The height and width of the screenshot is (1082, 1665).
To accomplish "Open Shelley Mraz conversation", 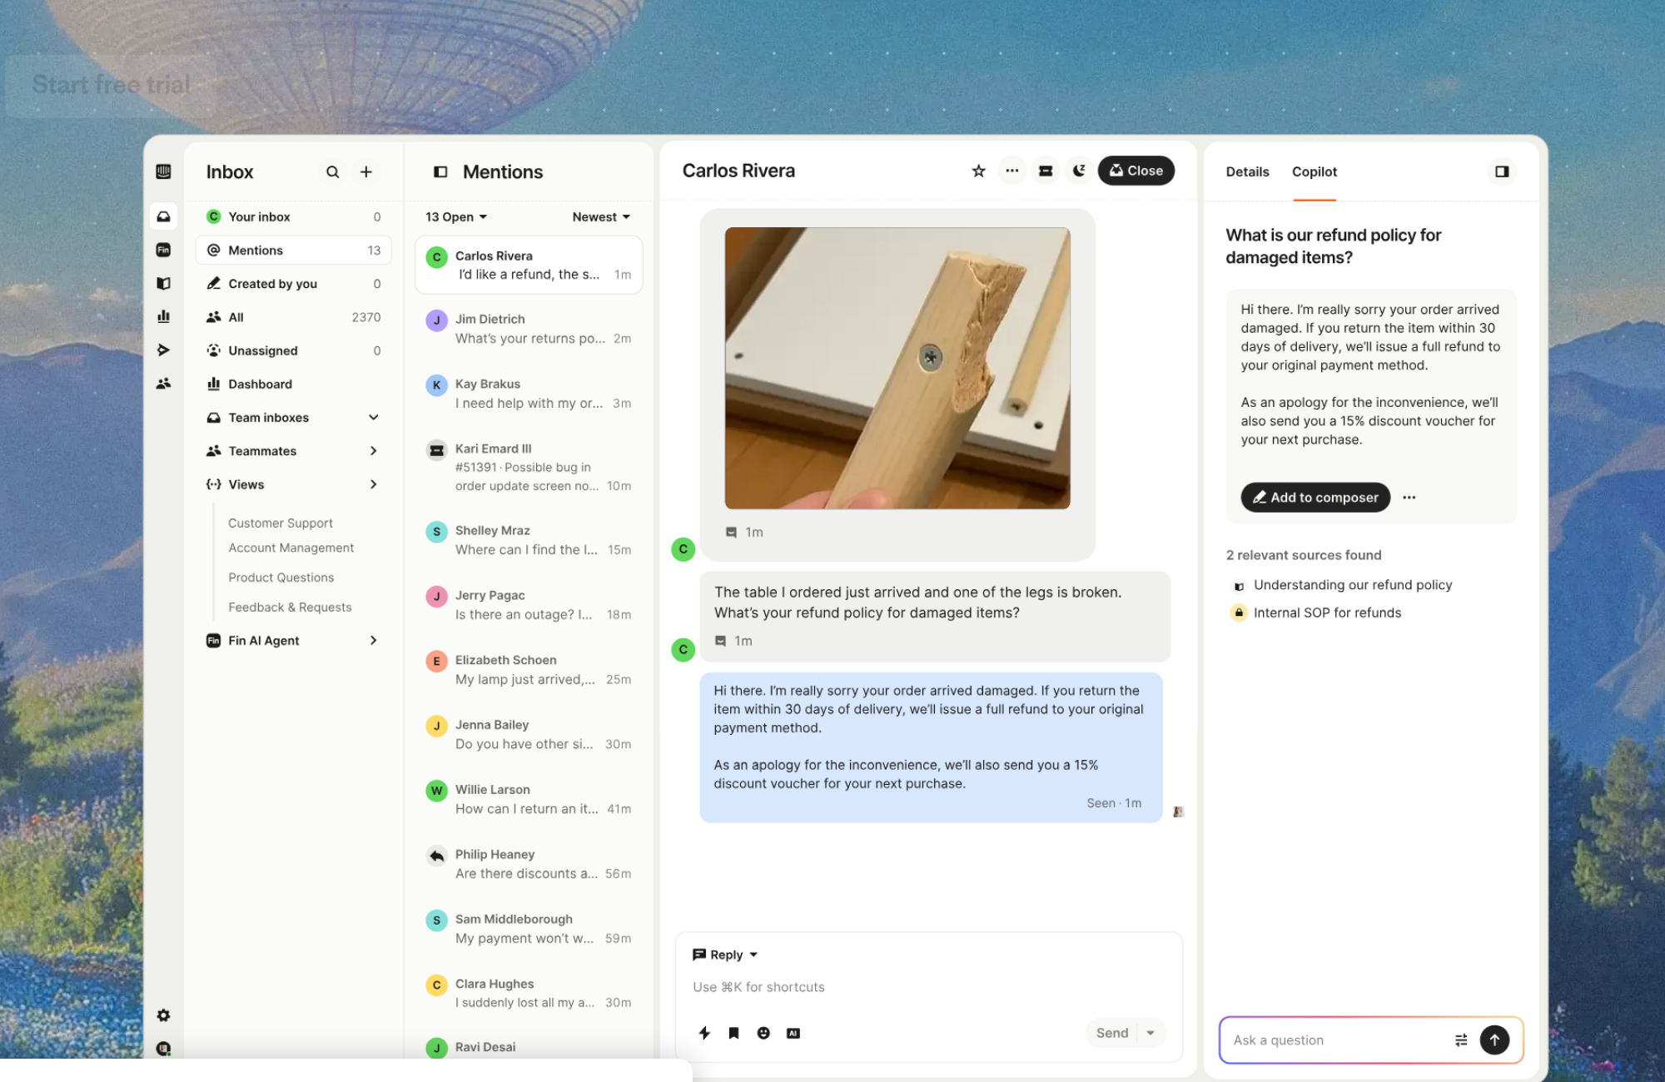I will click(529, 540).
